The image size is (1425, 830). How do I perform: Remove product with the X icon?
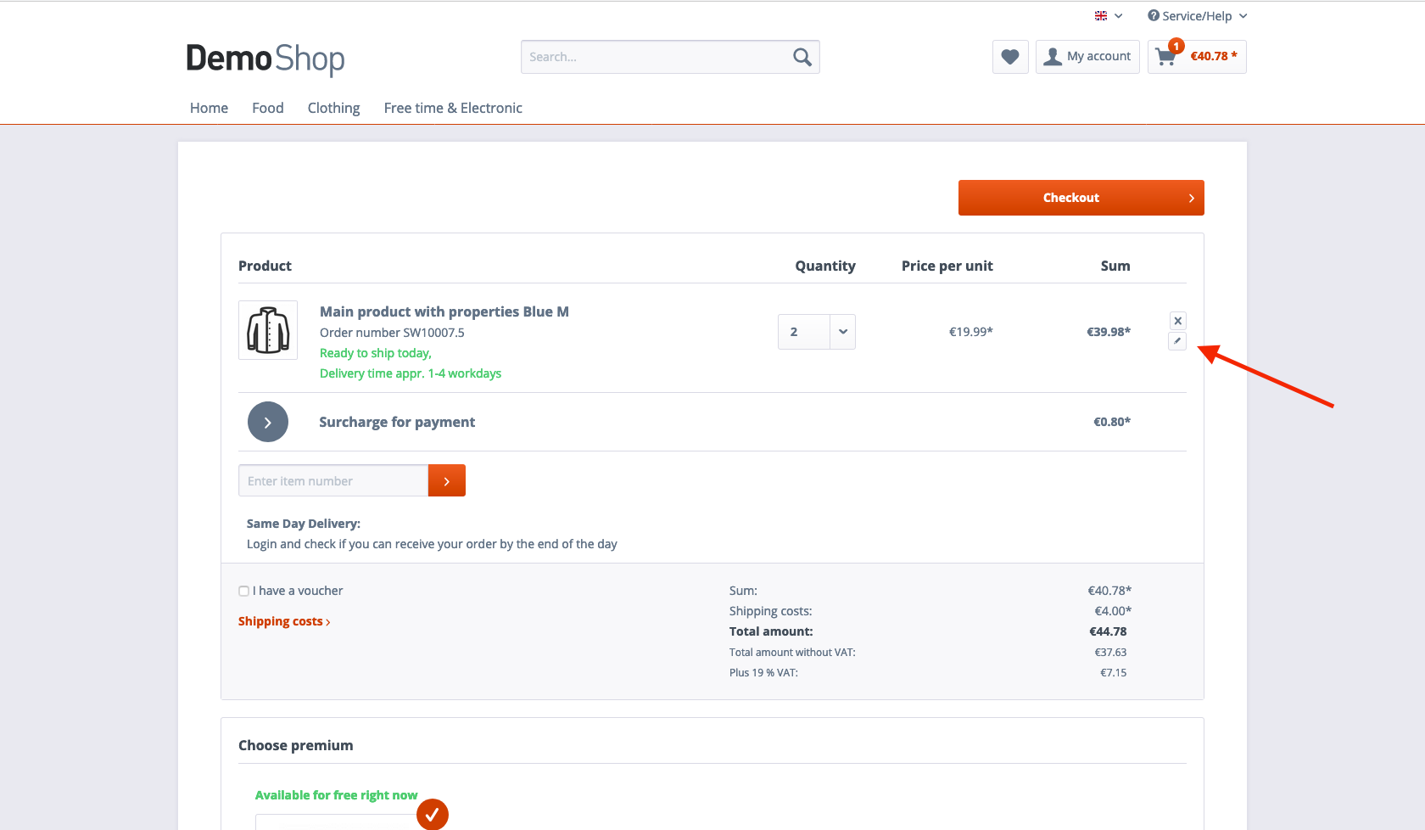(1177, 321)
